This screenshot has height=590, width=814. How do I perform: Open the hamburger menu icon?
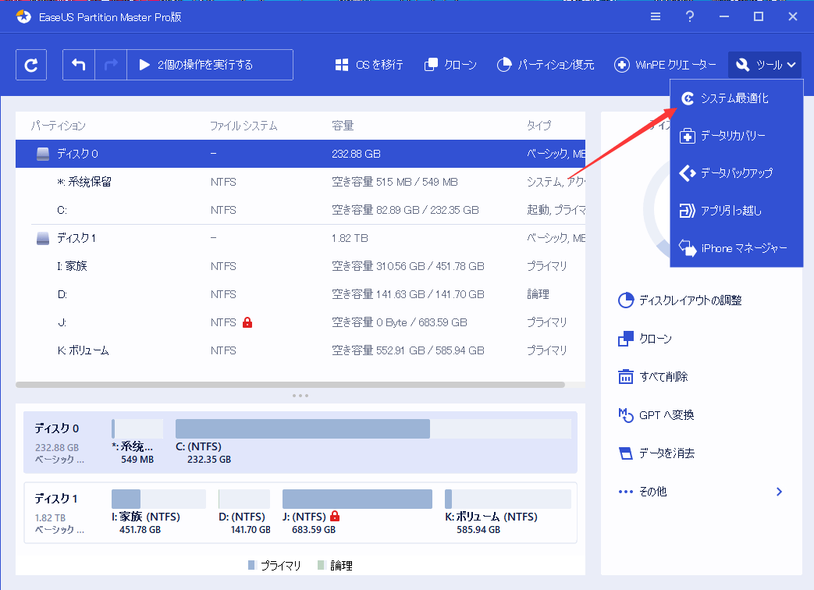pos(656,16)
